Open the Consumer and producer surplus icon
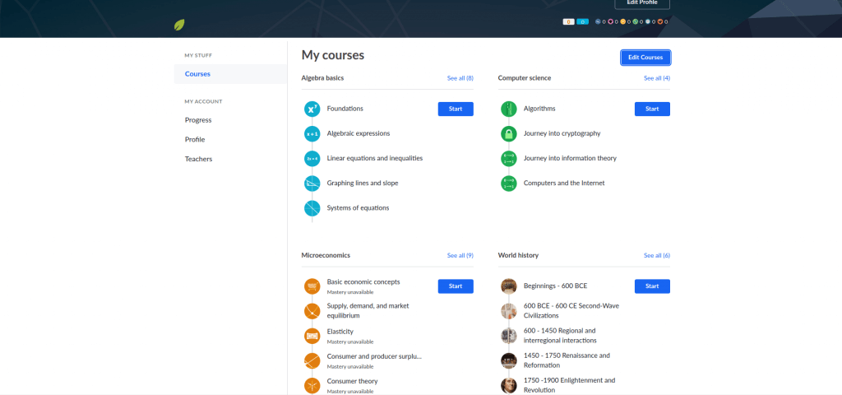This screenshot has width=842, height=395. (312, 360)
